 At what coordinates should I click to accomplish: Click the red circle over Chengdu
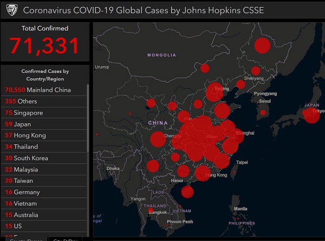coord(157,139)
